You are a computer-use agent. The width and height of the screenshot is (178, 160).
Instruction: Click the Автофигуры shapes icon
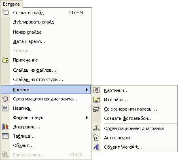[96, 137]
